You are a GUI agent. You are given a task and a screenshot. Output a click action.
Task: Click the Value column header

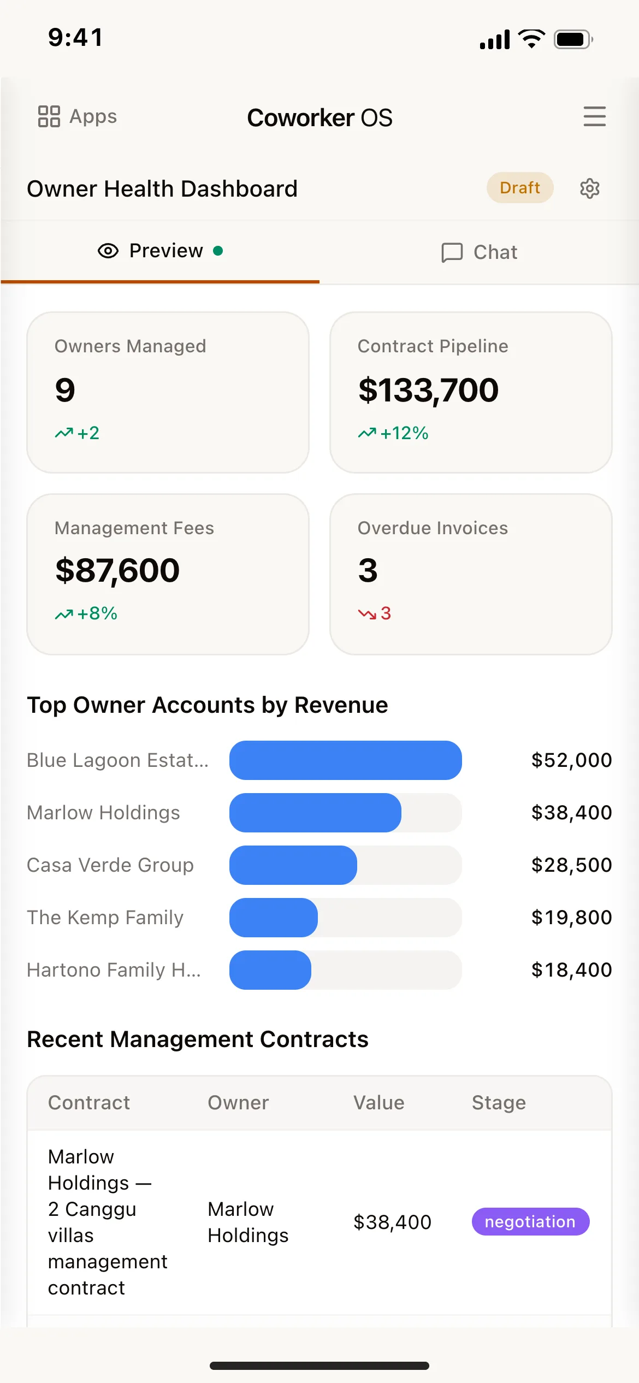pyautogui.click(x=379, y=1103)
